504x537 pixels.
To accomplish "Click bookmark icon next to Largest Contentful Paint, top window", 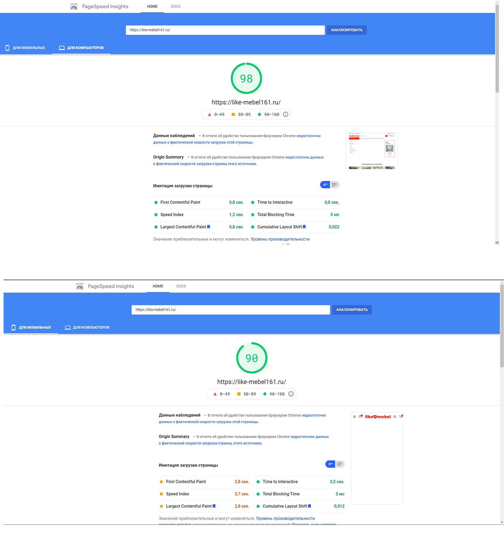I will pyautogui.click(x=209, y=227).
